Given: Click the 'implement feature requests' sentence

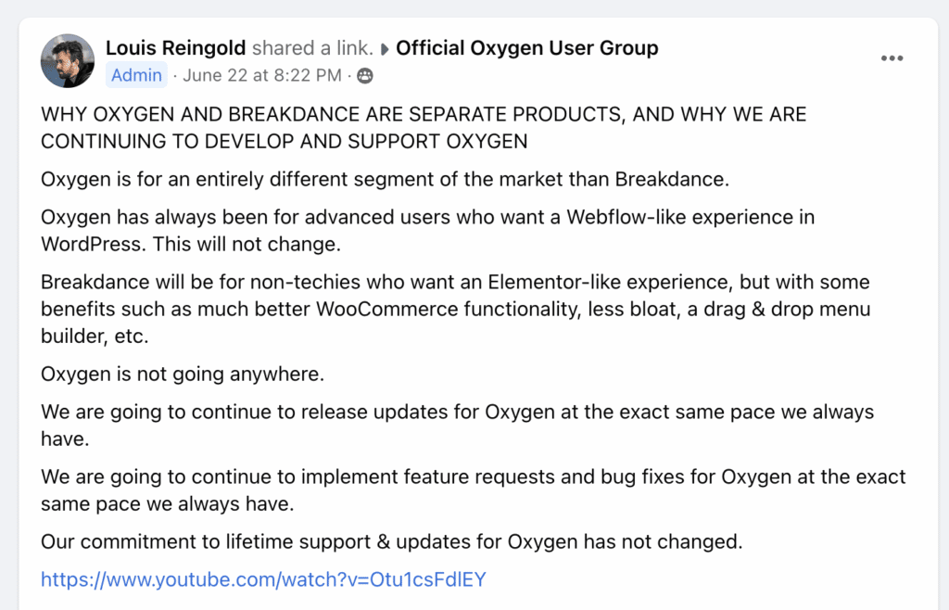Looking at the screenshot, I should [x=474, y=489].
